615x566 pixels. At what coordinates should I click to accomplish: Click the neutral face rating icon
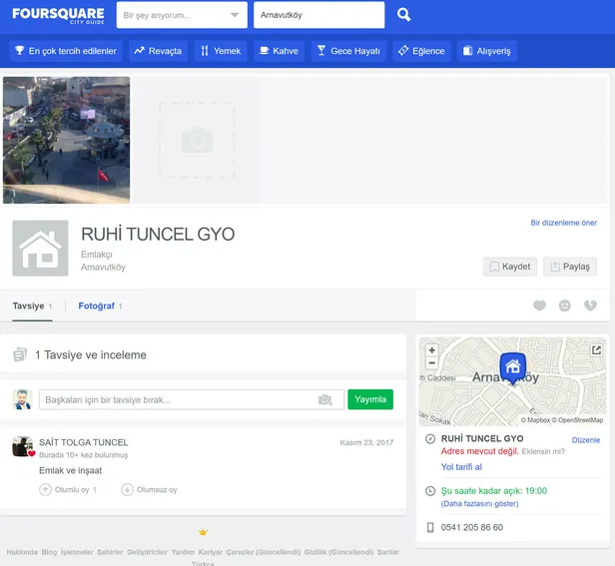point(565,305)
